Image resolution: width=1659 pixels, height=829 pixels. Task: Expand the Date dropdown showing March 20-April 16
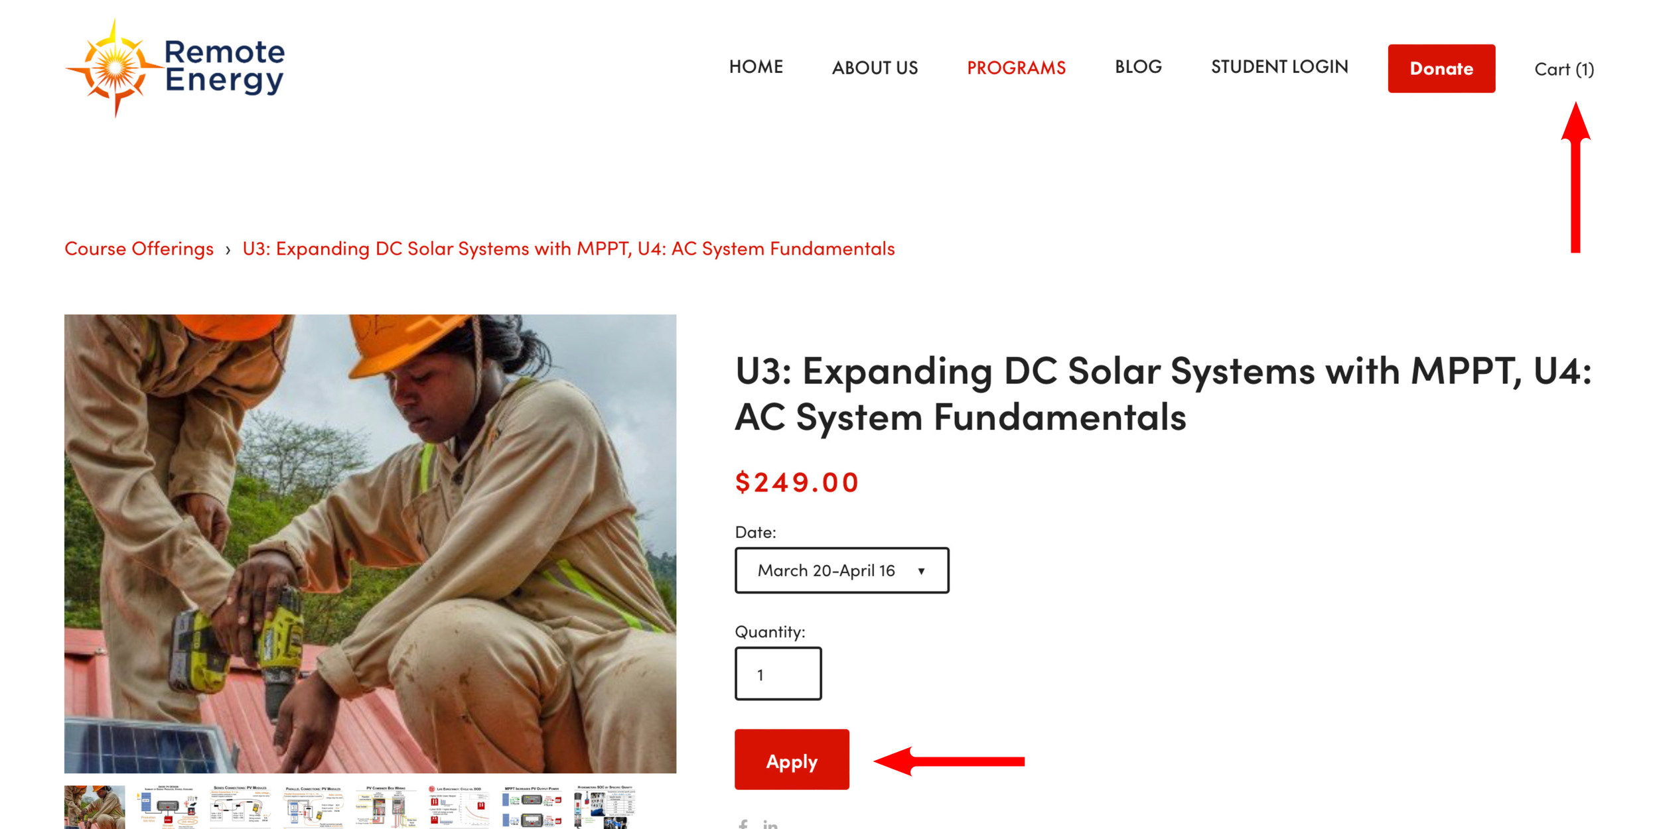coord(841,570)
